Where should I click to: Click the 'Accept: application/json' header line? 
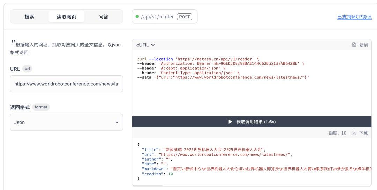(181, 68)
